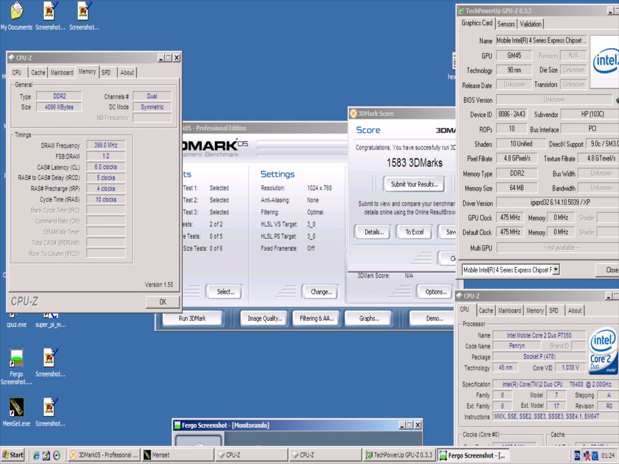Click OK in the CPU-Z Memory window

(x=163, y=302)
